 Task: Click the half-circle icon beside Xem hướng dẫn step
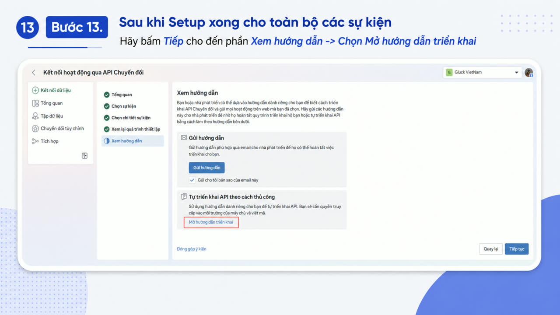tap(107, 141)
